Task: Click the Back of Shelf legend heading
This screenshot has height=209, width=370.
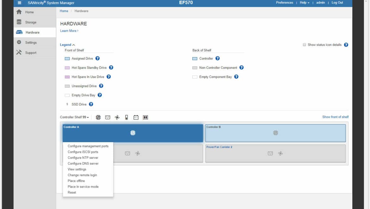Action: pos(202,50)
